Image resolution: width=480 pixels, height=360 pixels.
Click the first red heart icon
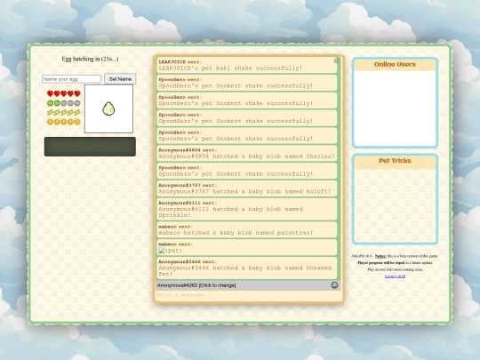(50, 93)
